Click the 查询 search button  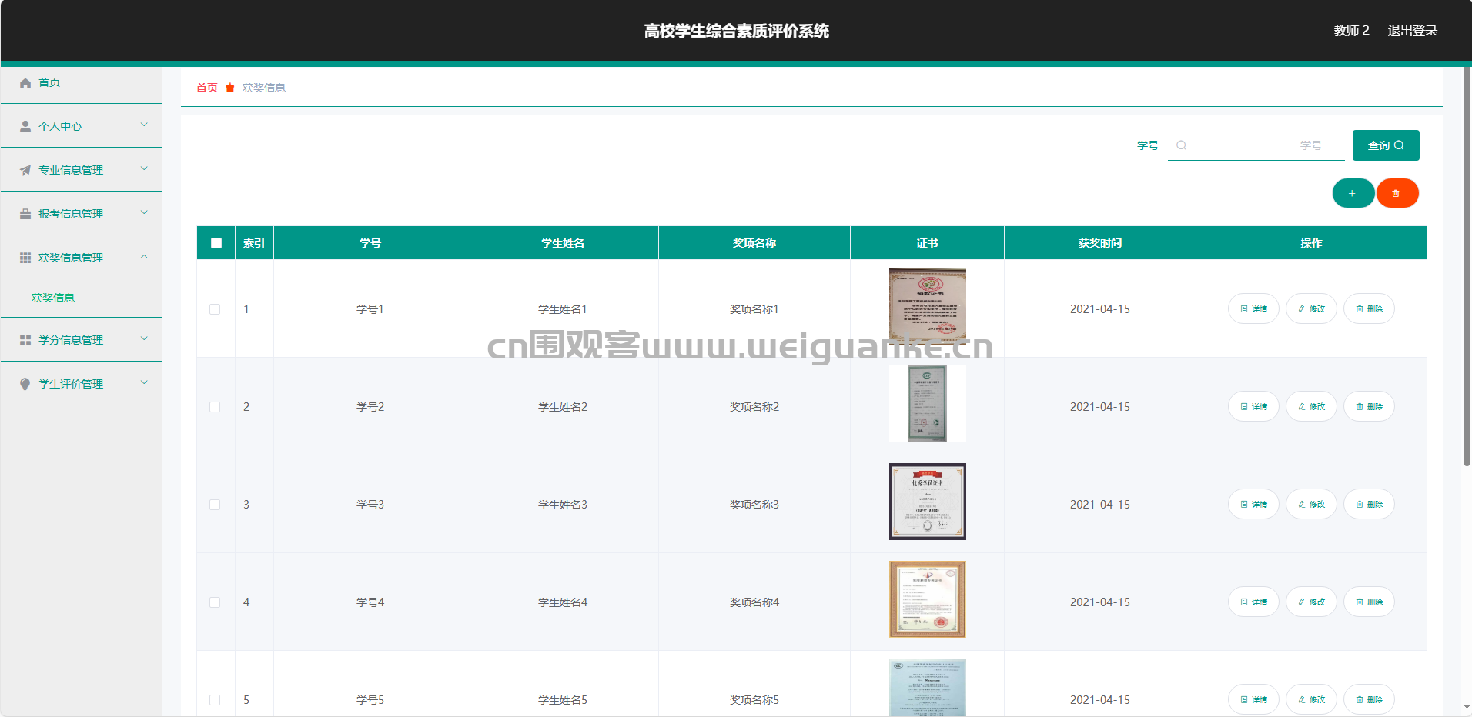pos(1386,145)
